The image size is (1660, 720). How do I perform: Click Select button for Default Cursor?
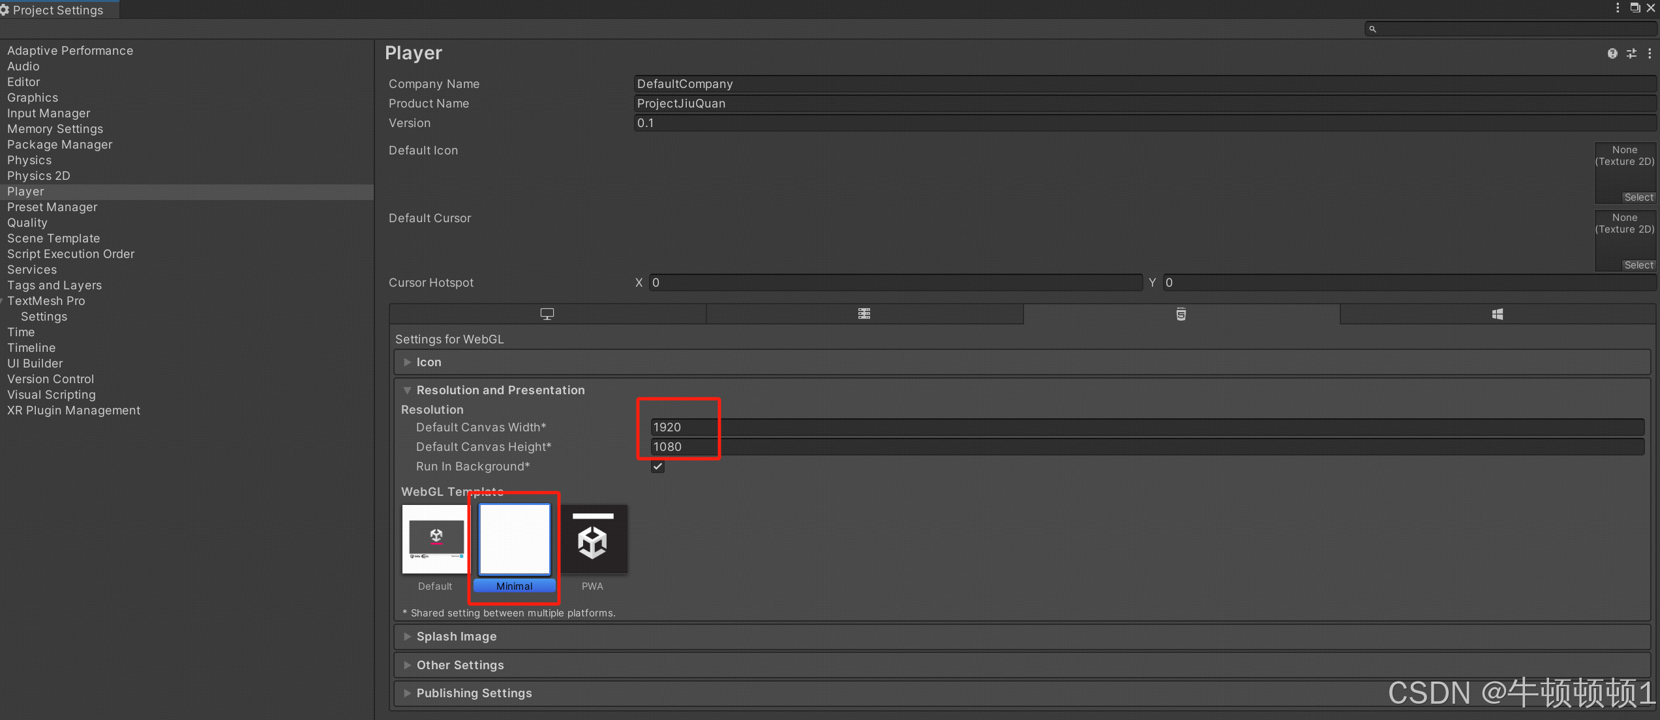(x=1638, y=265)
